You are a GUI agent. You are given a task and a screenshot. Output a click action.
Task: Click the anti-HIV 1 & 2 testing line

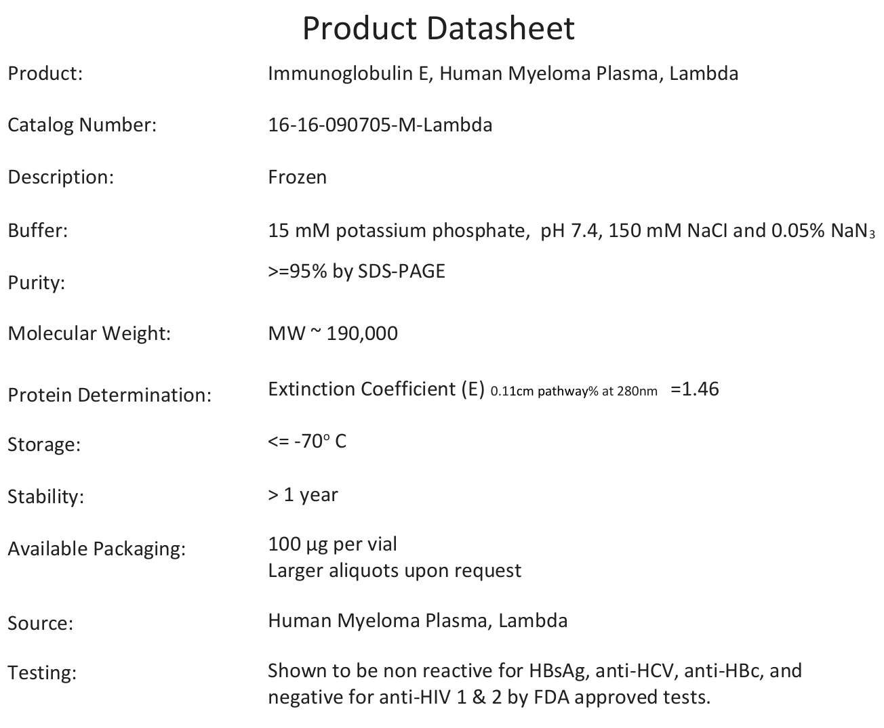coord(488,698)
